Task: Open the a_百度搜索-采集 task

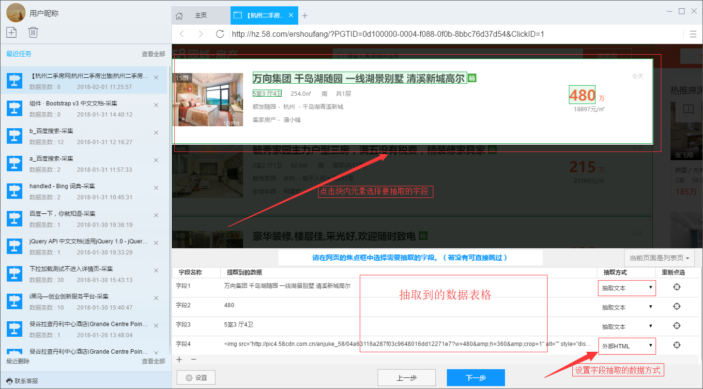Action: tap(83, 163)
